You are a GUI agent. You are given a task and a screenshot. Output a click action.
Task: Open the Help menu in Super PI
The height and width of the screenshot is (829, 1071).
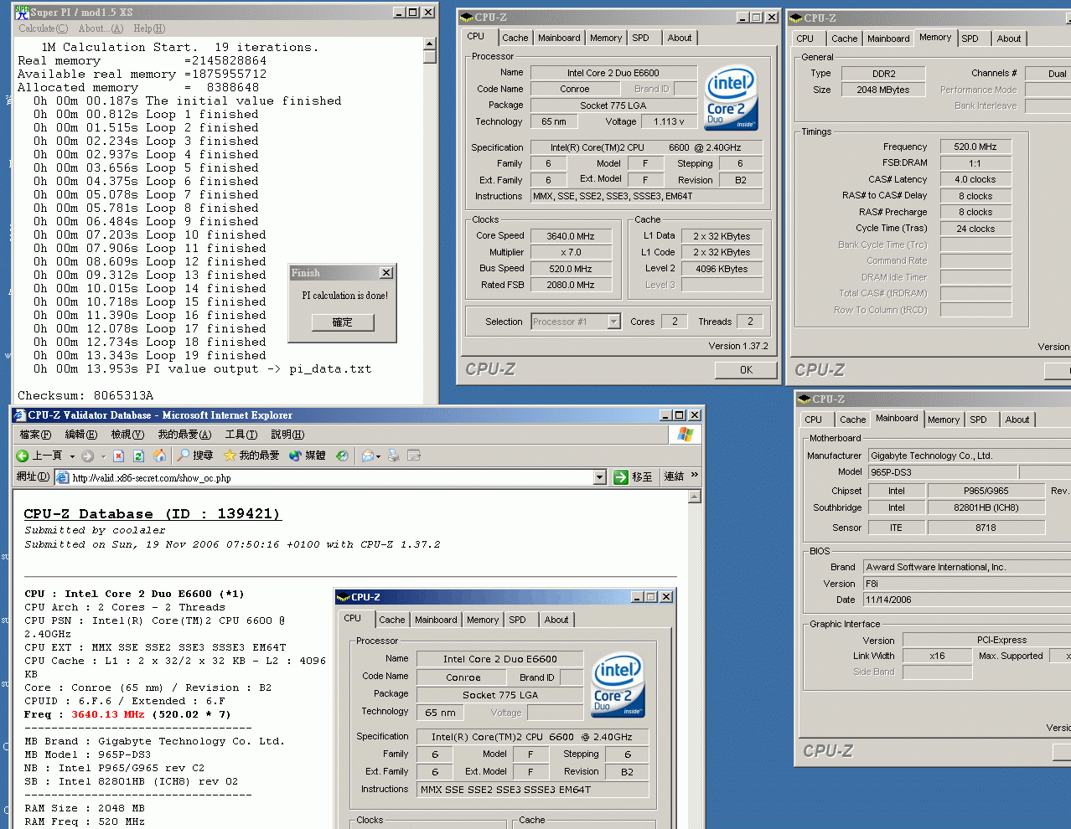coord(149,28)
